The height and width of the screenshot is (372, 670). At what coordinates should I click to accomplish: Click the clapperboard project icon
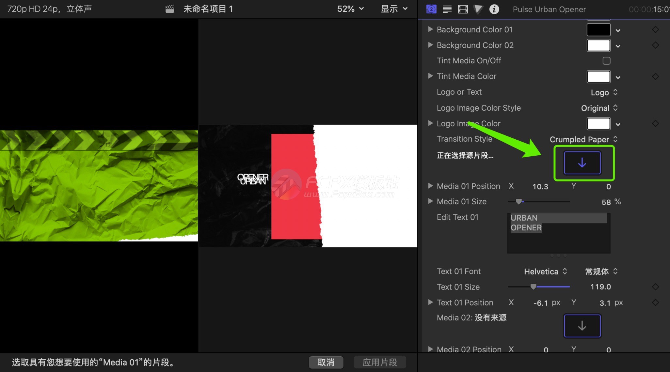170,9
